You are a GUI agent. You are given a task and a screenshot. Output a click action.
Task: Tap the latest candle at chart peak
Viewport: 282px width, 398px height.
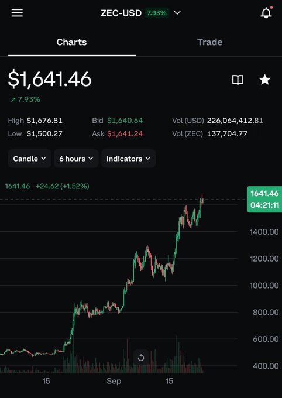tap(202, 200)
